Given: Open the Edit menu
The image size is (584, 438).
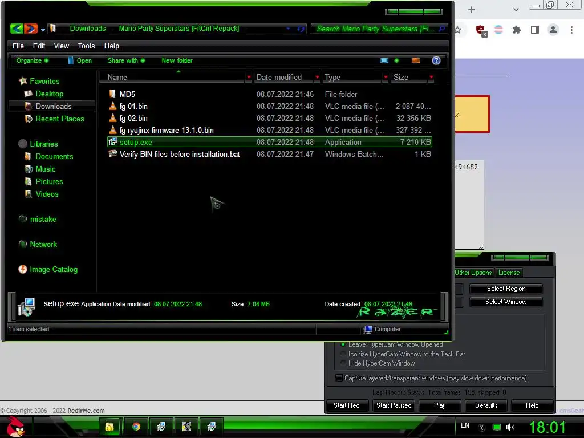Looking at the screenshot, I should pyautogui.click(x=39, y=46).
